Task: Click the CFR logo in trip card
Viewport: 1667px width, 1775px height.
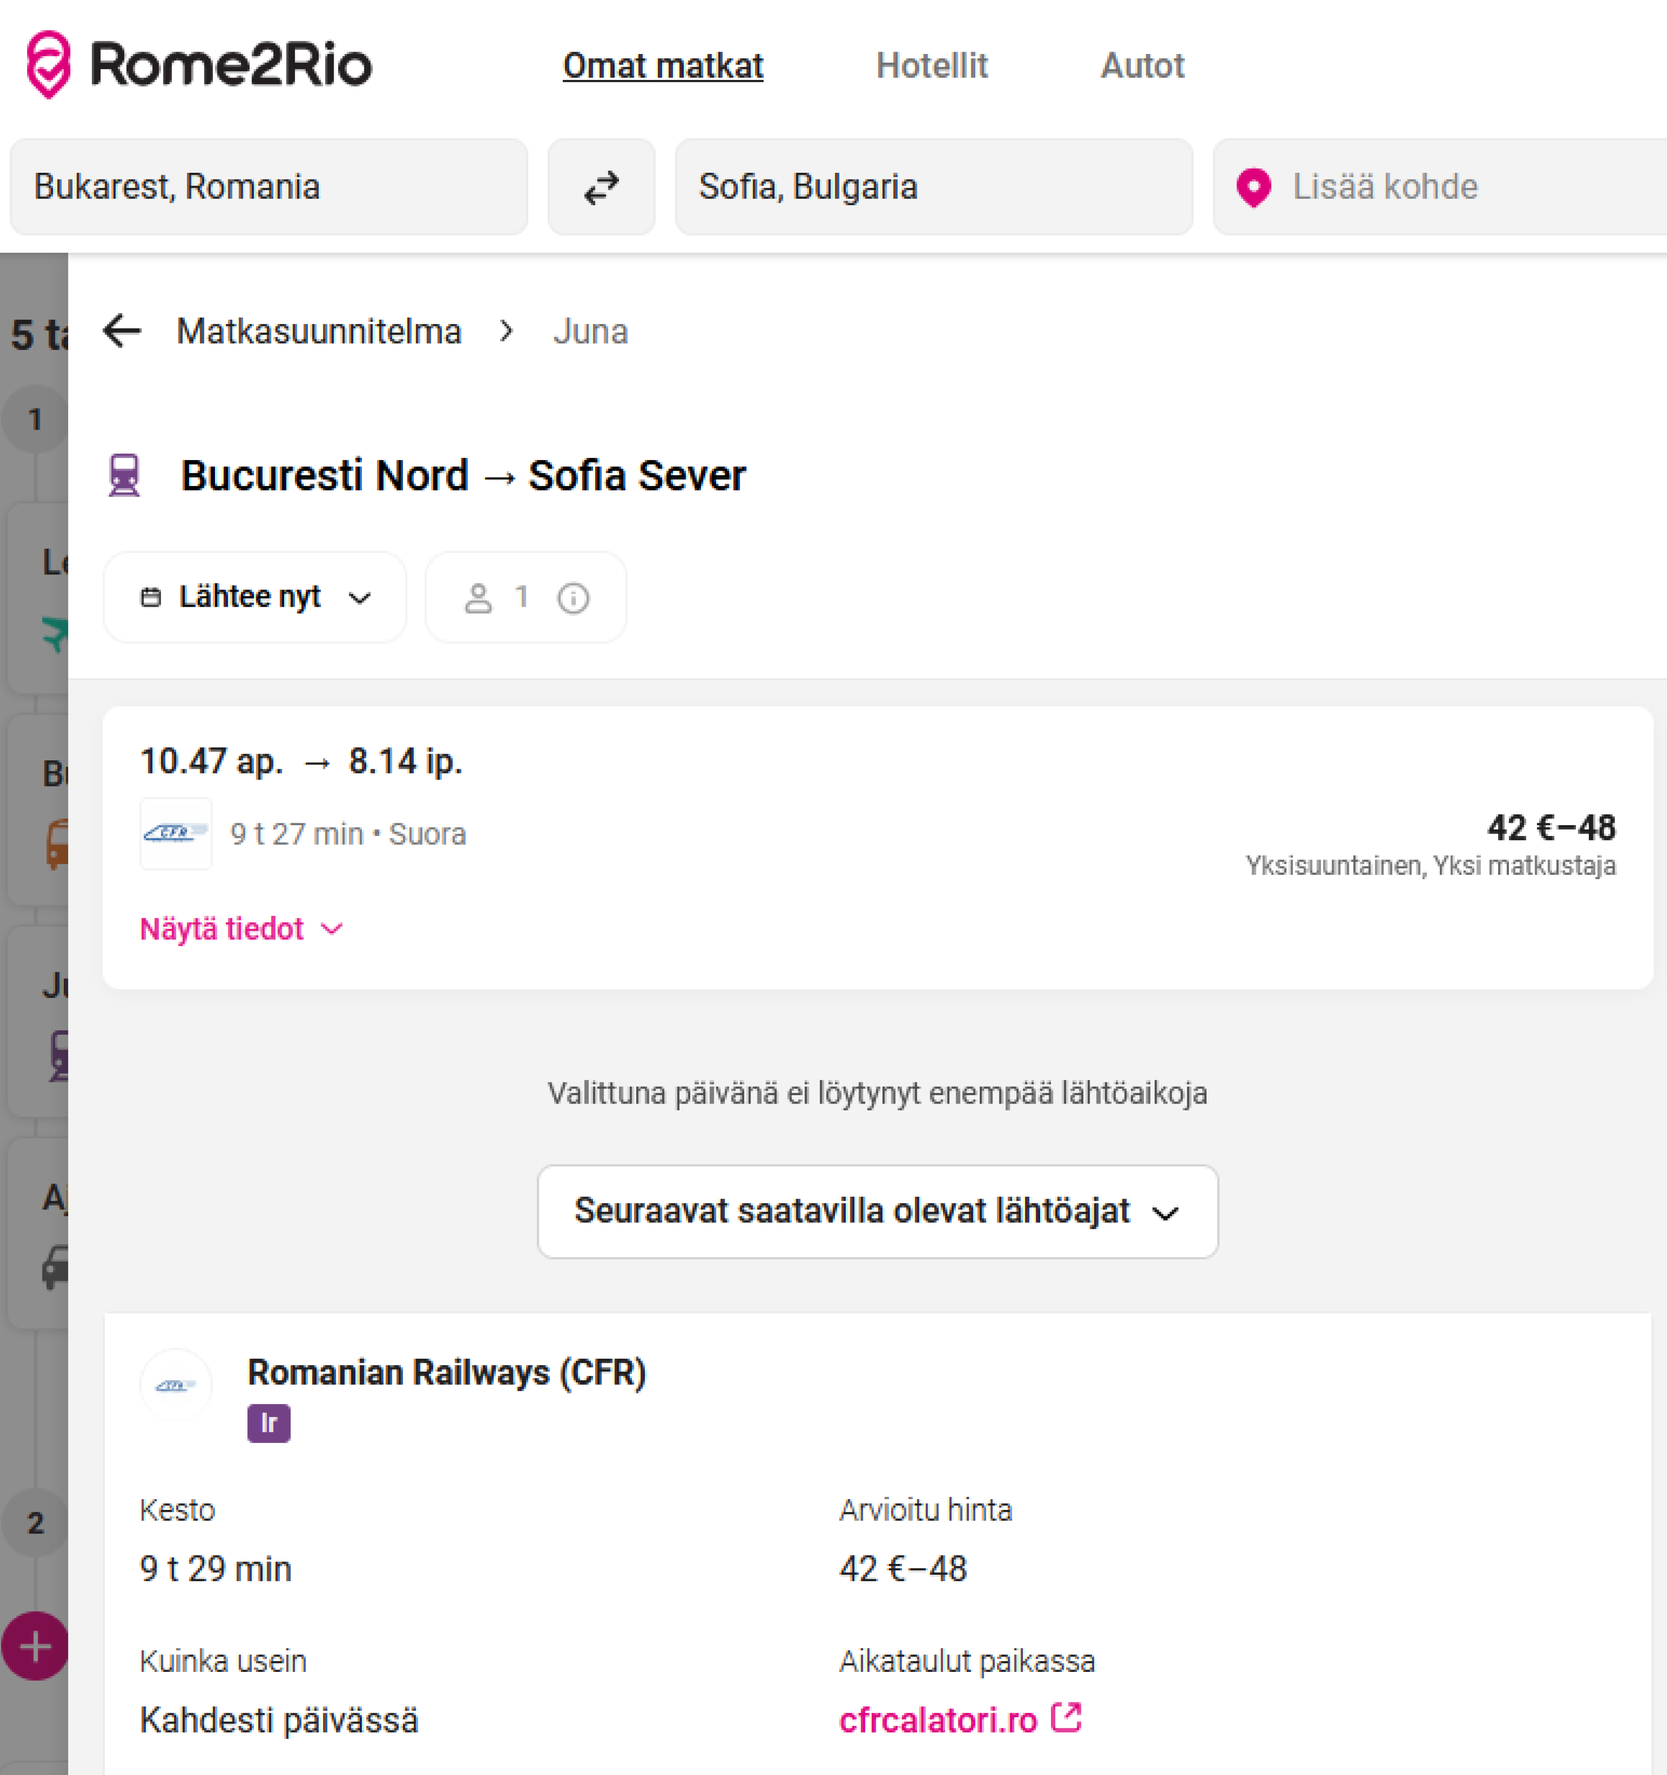Action: (176, 833)
